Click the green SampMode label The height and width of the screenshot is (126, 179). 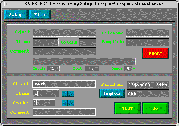(113, 42)
